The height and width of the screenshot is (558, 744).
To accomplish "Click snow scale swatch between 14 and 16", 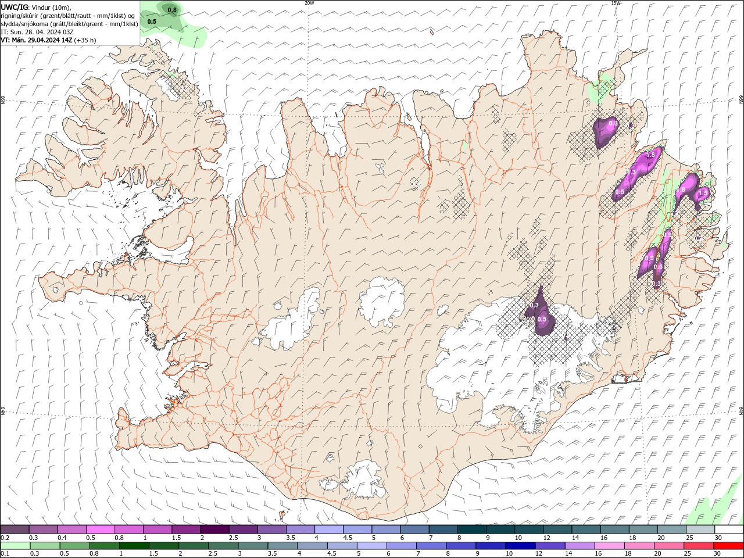I will (x=586, y=530).
